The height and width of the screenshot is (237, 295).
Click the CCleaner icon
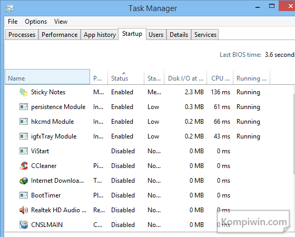coord(24,166)
